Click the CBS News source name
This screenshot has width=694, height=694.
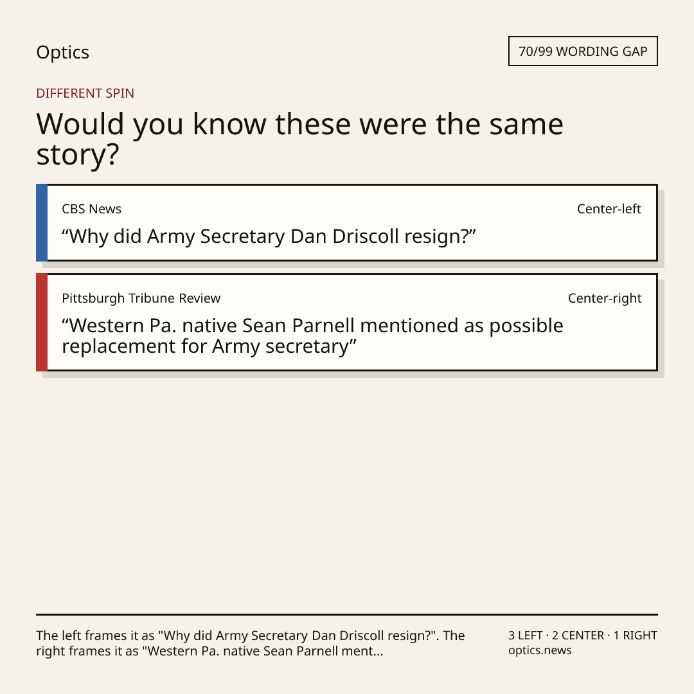[92, 209]
